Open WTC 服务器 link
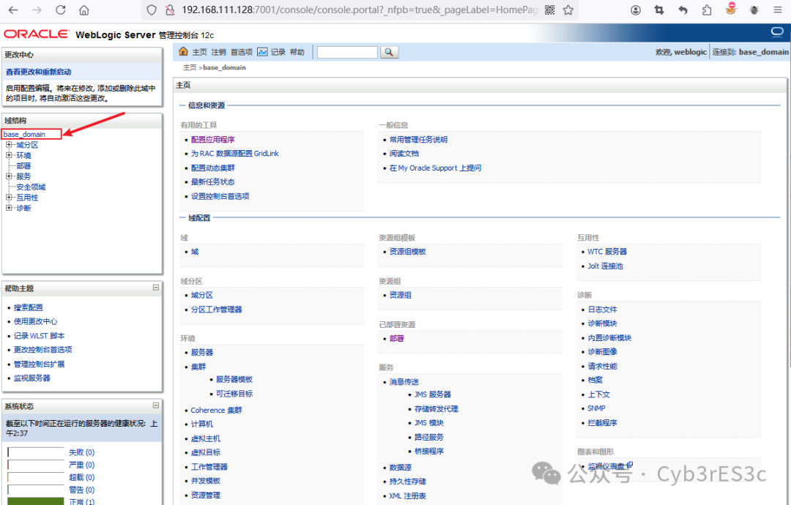791x505 pixels. click(607, 252)
